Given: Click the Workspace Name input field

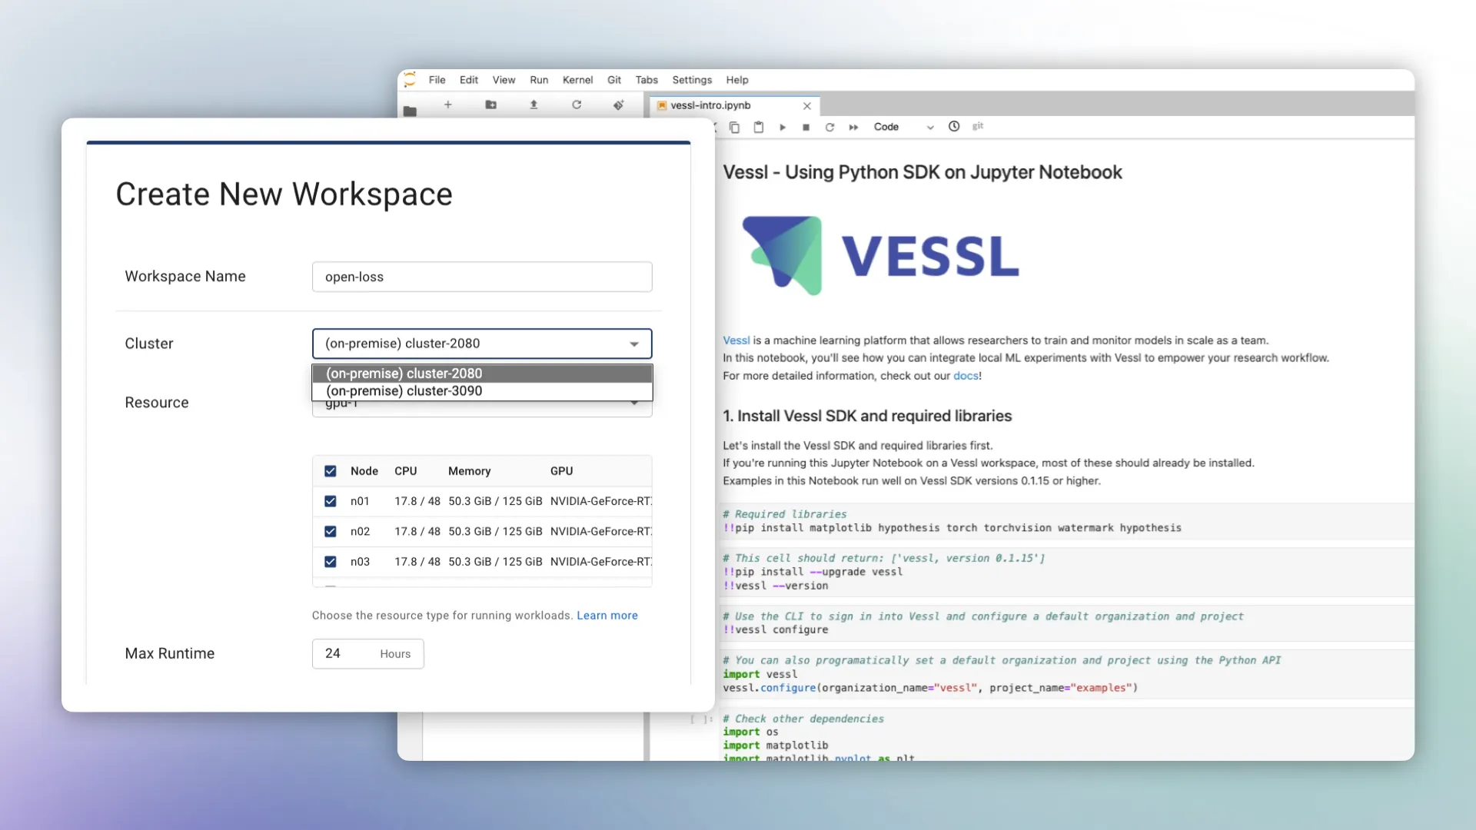Looking at the screenshot, I should pyautogui.click(x=482, y=277).
